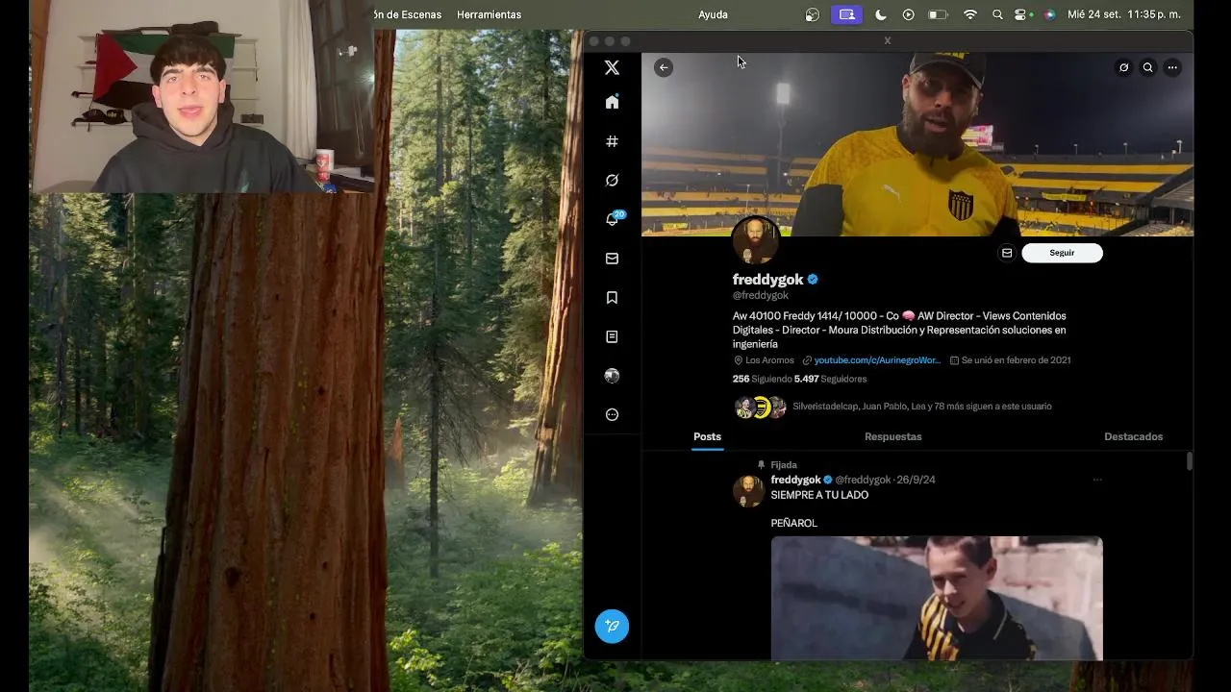
Task: Send a direct message to freddygok
Action: tap(1007, 253)
